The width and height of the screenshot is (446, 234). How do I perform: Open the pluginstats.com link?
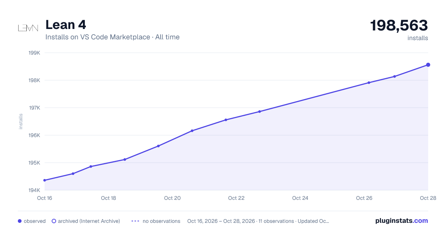click(x=402, y=221)
